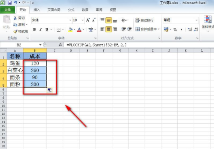
Task: Click the center text icon
Action: pyautogui.click(x=108, y=29)
